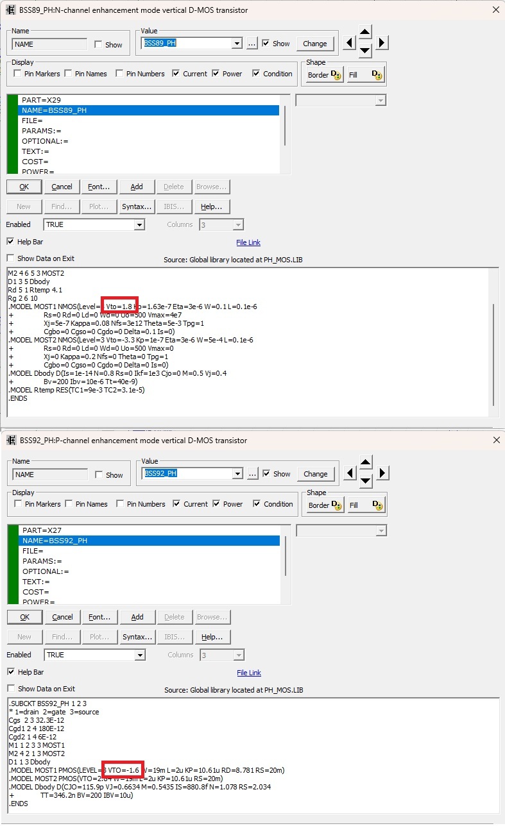Click Border shape button in BSS92_PH dialog
The image size is (505, 826).
click(324, 505)
